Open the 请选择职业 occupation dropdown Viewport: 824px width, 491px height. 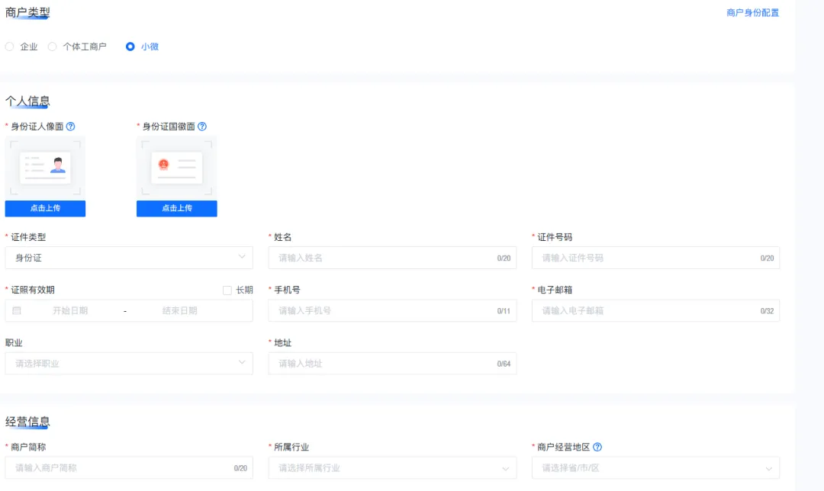click(129, 364)
